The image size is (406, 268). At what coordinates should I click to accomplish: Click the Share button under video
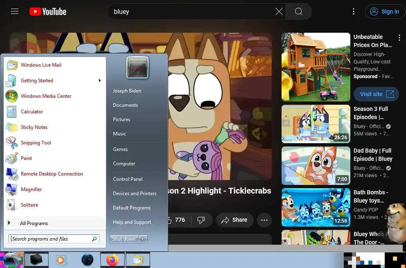(234, 220)
